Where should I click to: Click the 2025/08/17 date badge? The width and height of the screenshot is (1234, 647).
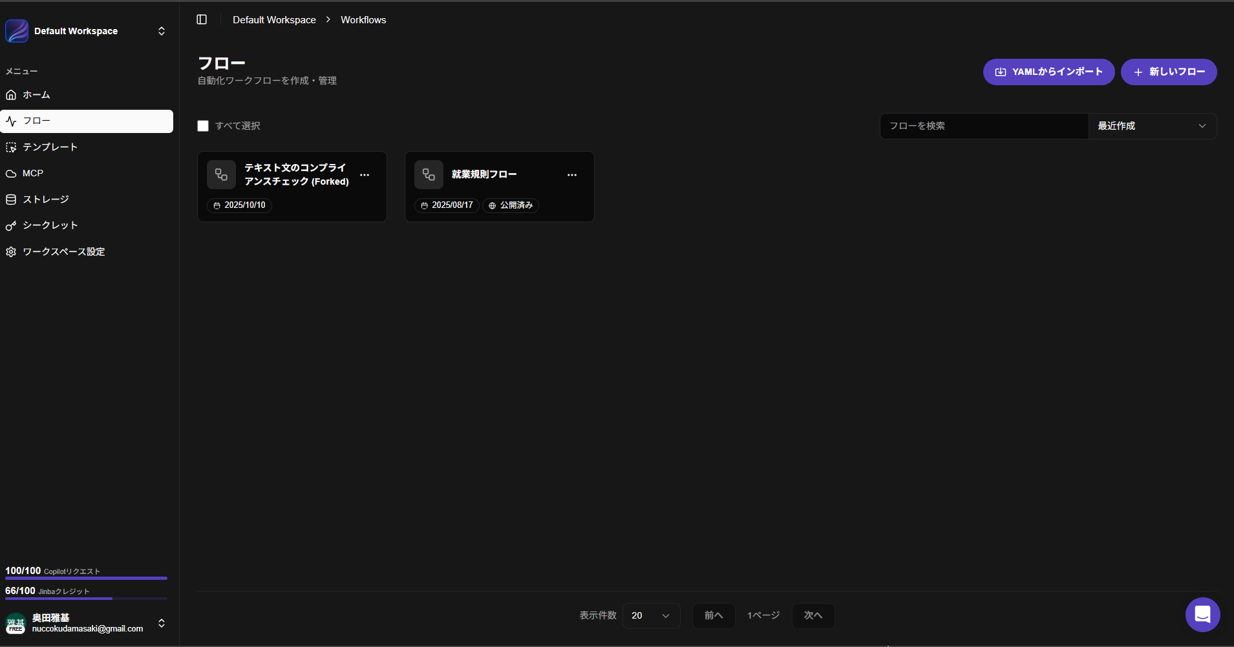447,205
